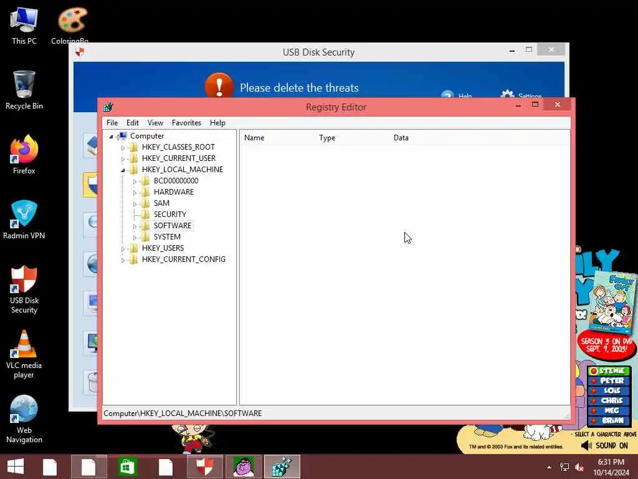Click the Settings gear in USB Disk Security
The width and height of the screenshot is (638, 479).
click(507, 95)
